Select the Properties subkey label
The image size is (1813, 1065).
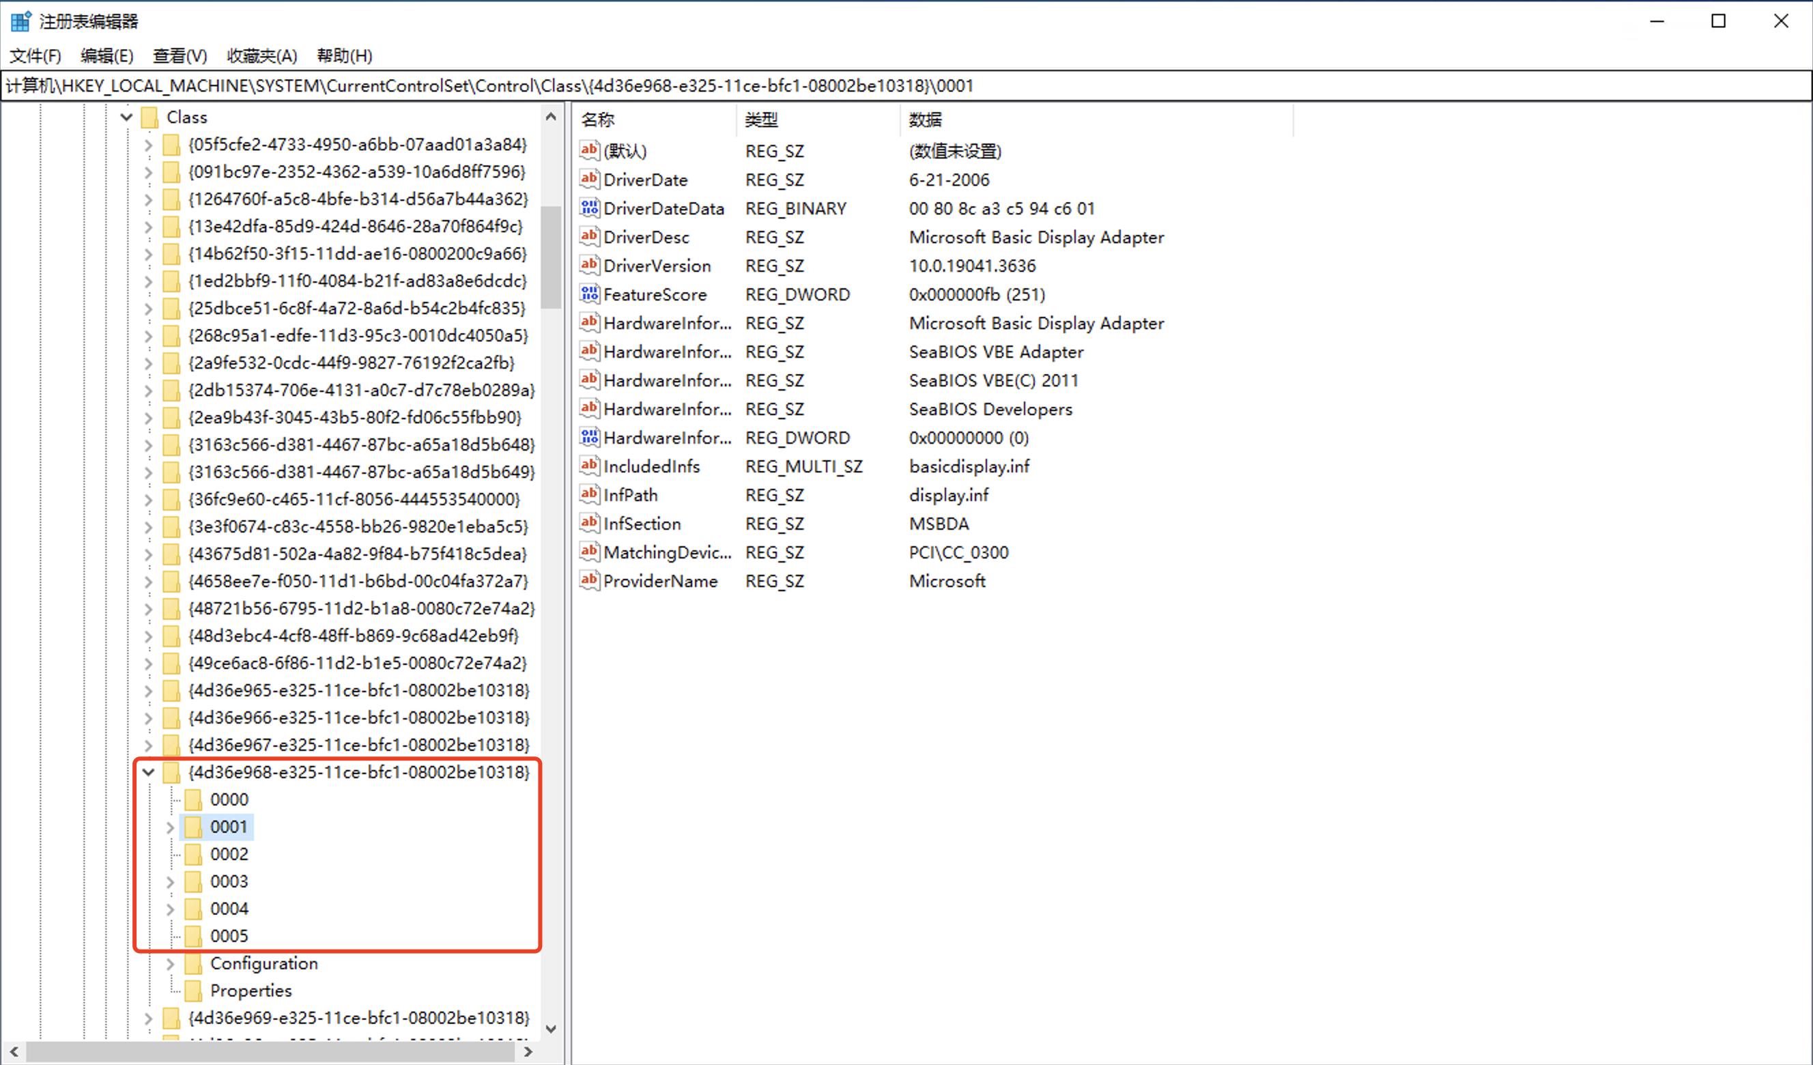pyautogui.click(x=251, y=991)
